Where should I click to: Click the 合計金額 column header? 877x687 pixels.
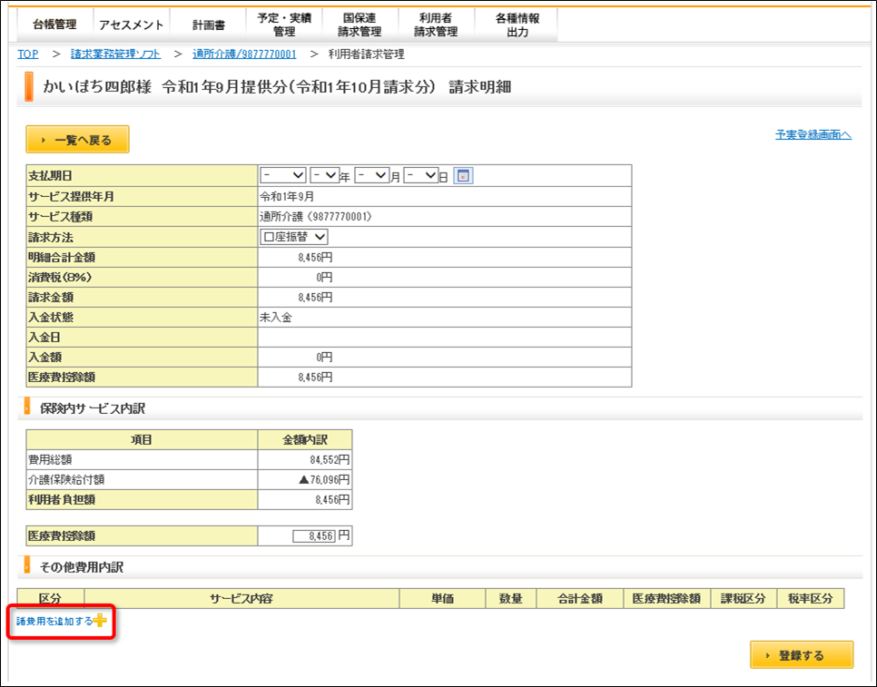click(580, 599)
